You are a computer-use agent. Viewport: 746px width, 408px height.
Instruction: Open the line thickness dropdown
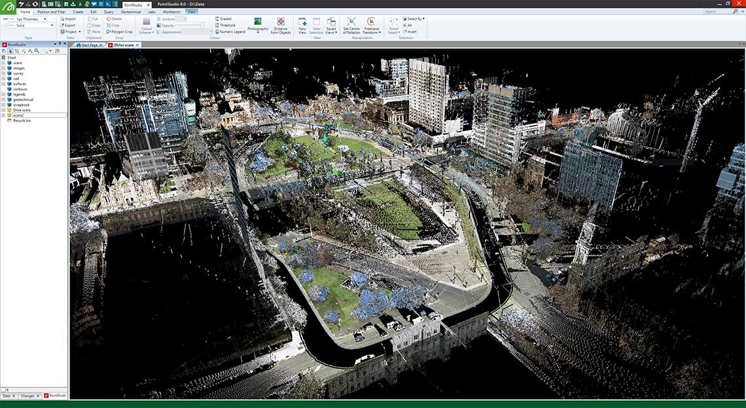click(45, 19)
